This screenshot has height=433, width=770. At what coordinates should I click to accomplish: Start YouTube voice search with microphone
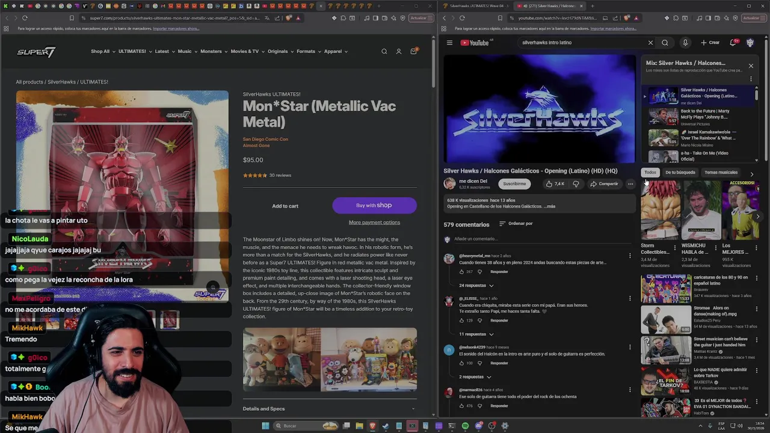coord(685,43)
